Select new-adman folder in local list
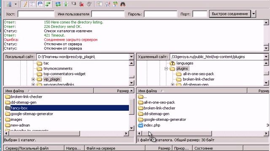The image size is (270, 151). coord(20,125)
